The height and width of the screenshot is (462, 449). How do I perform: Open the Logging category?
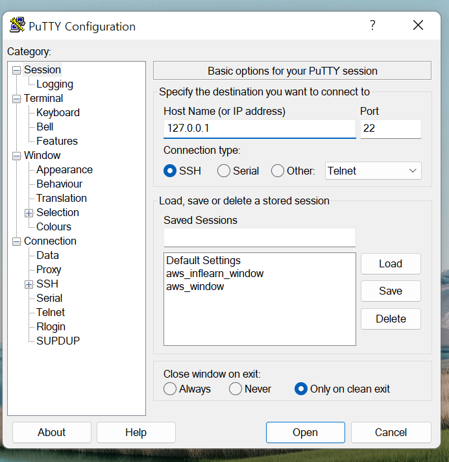pos(55,84)
